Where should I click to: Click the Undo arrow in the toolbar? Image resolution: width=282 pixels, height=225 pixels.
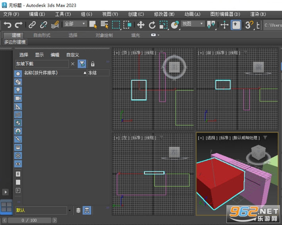8,25
